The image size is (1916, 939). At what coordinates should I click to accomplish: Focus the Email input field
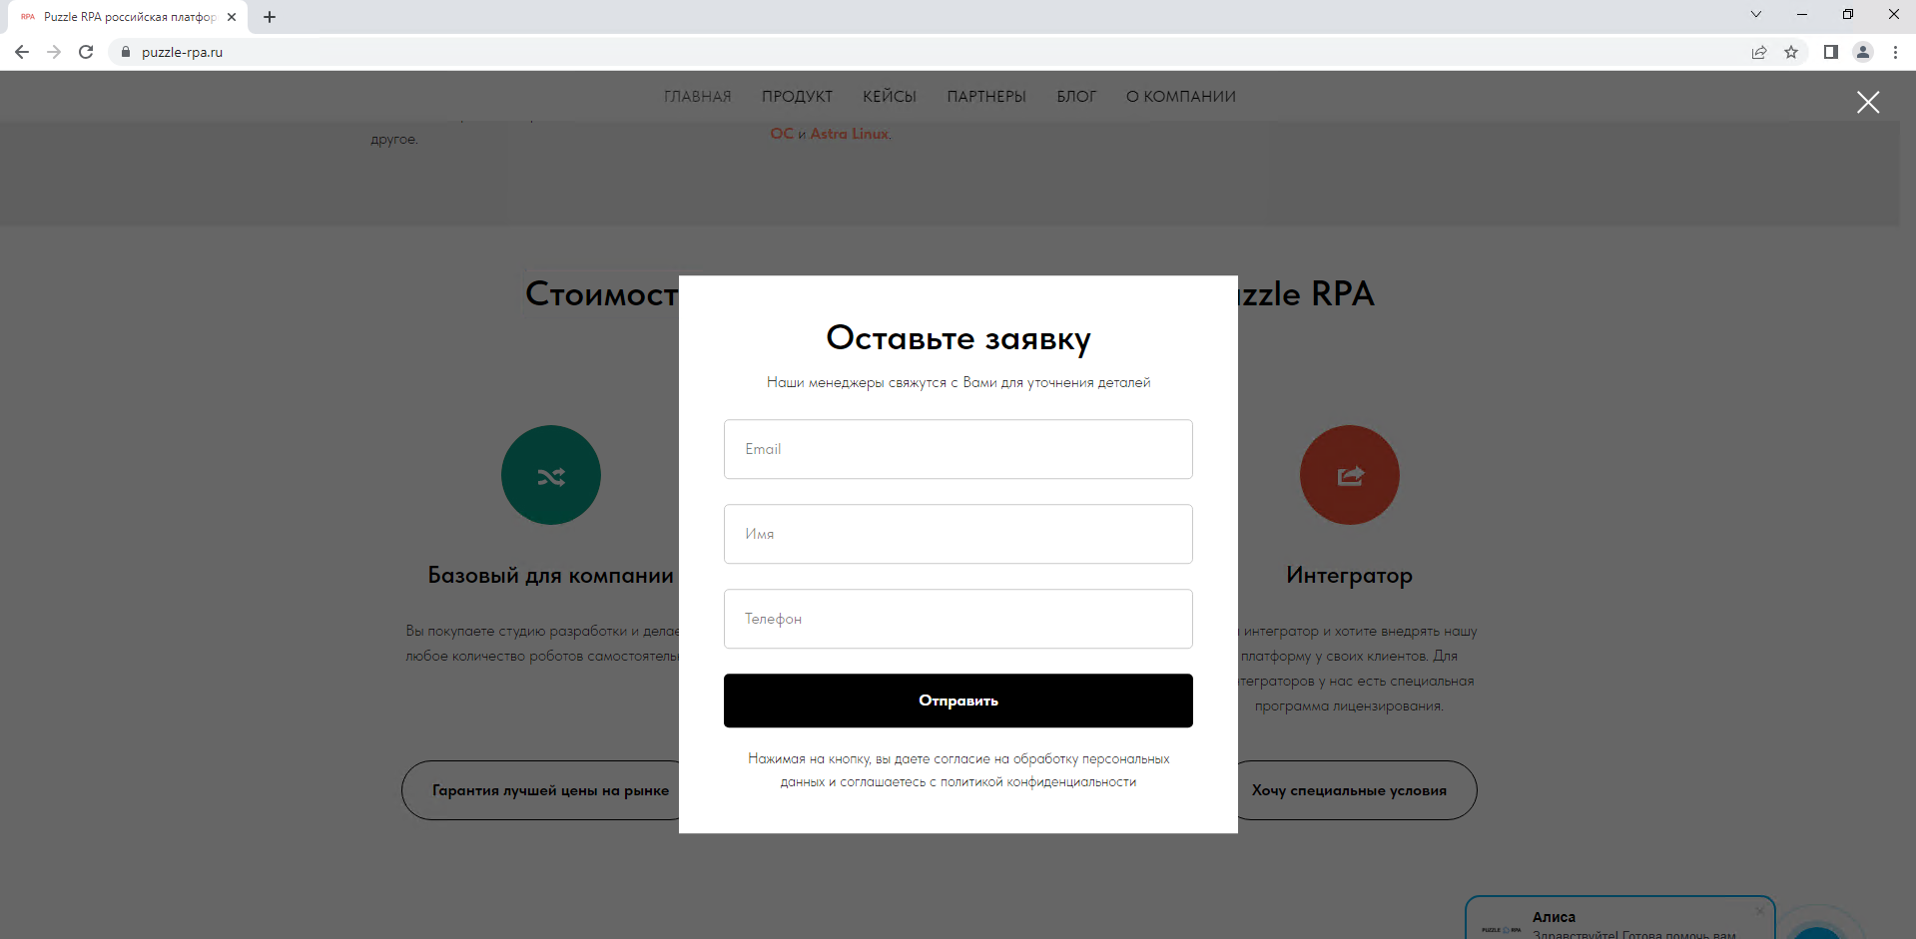(x=958, y=449)
